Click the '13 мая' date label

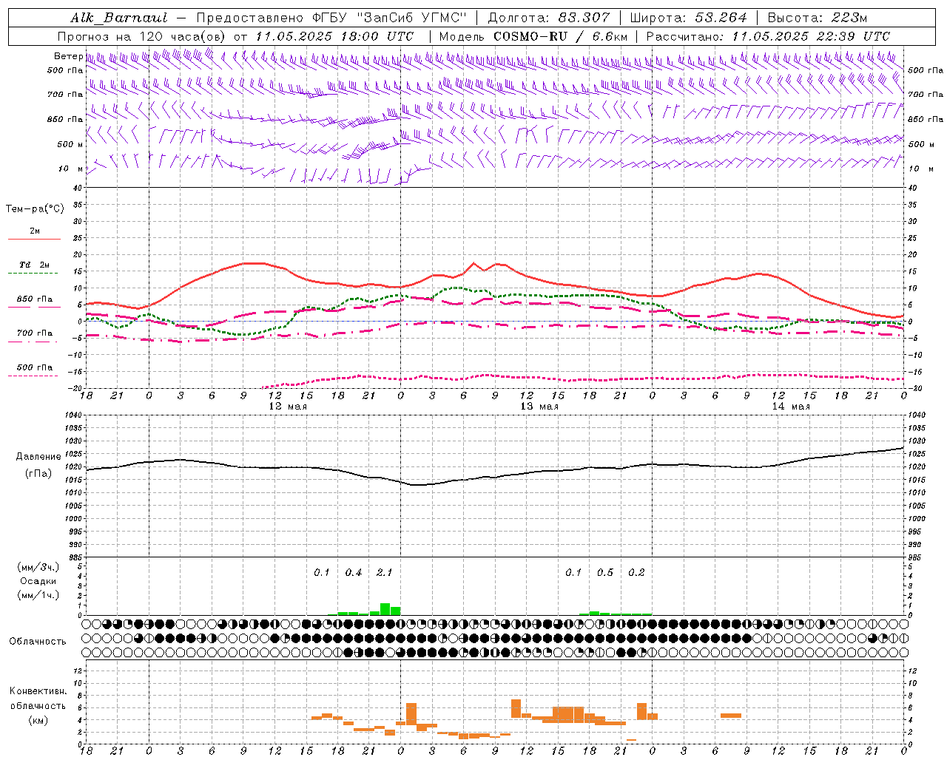tap(539, 407)
